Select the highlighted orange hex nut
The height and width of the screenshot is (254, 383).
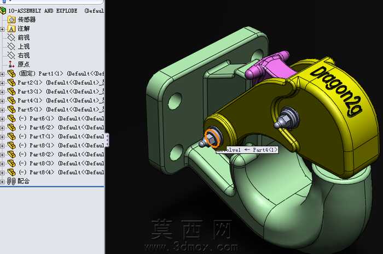point(212,139)
